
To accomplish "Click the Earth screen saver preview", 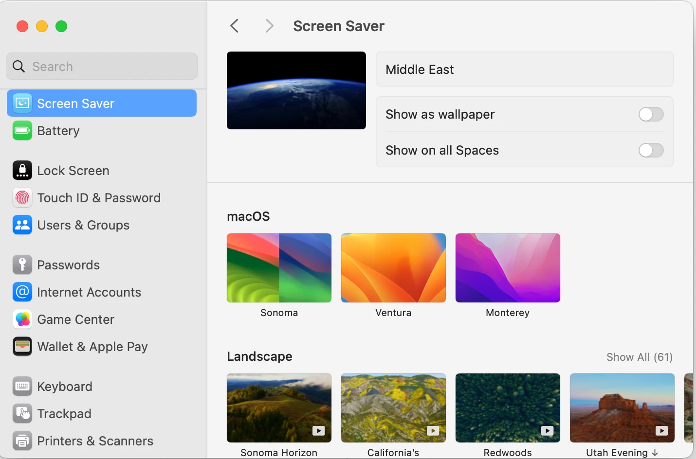I will point(296,90).
